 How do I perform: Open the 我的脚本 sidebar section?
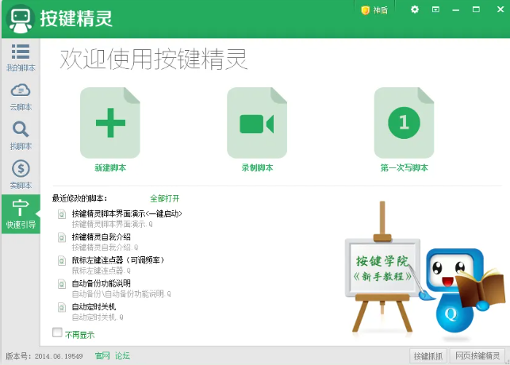tap(21, 57)
